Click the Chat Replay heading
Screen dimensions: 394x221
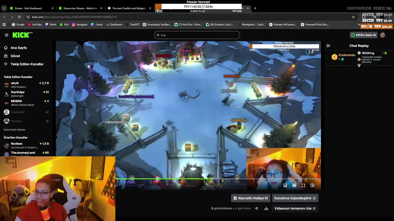(359, 46)
